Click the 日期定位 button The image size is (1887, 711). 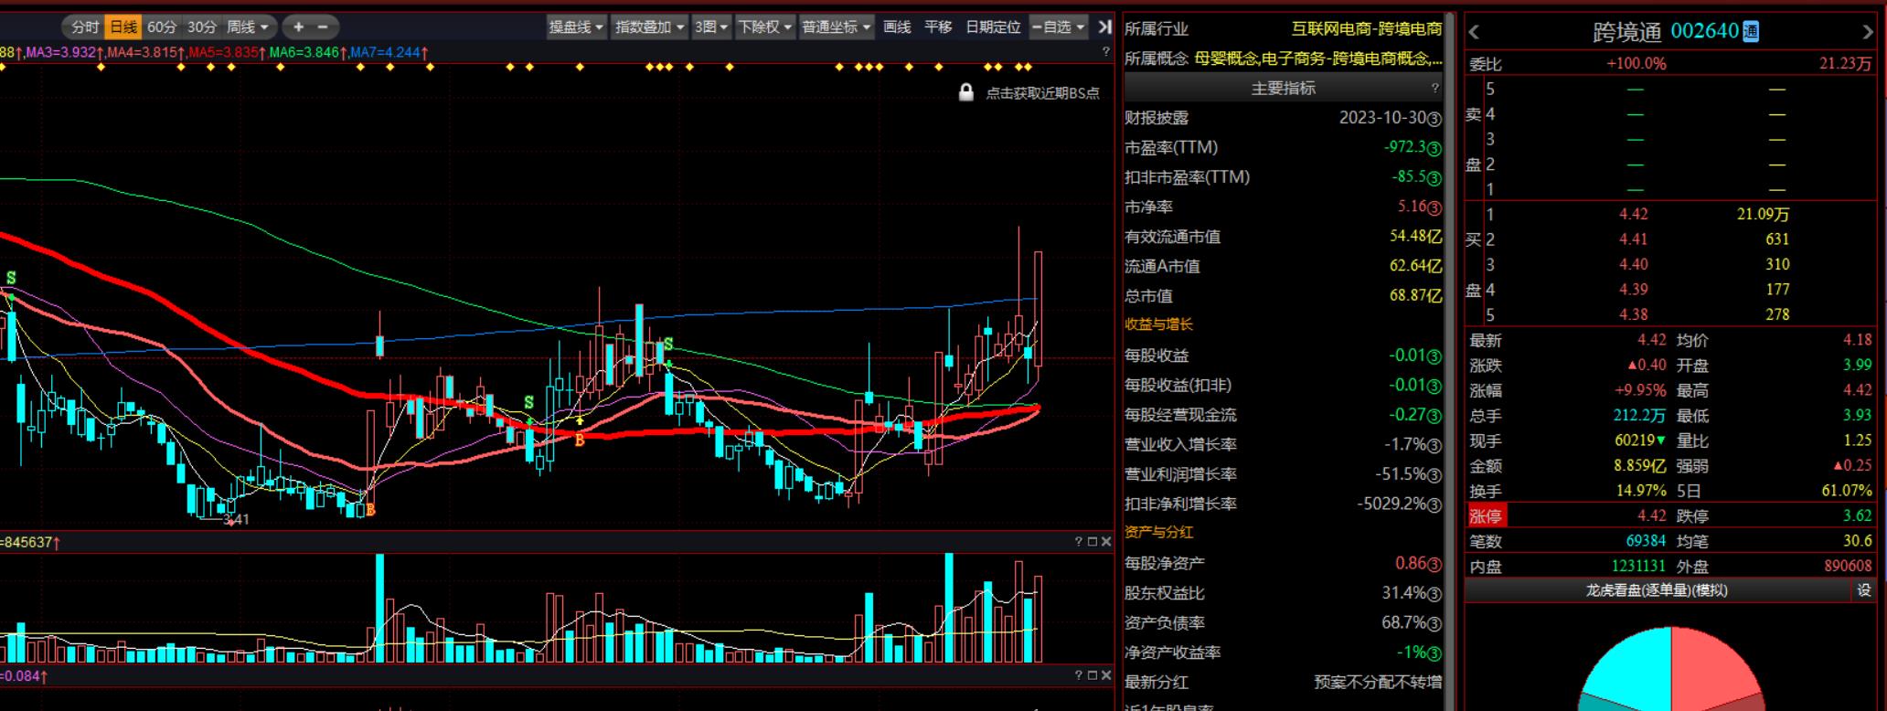993,27
